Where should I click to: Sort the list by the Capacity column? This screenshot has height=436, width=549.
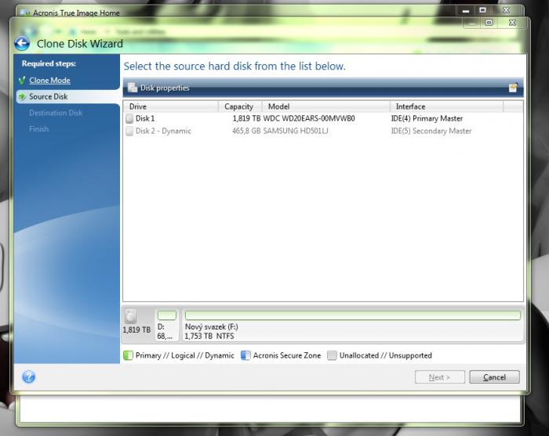[239, 106]
